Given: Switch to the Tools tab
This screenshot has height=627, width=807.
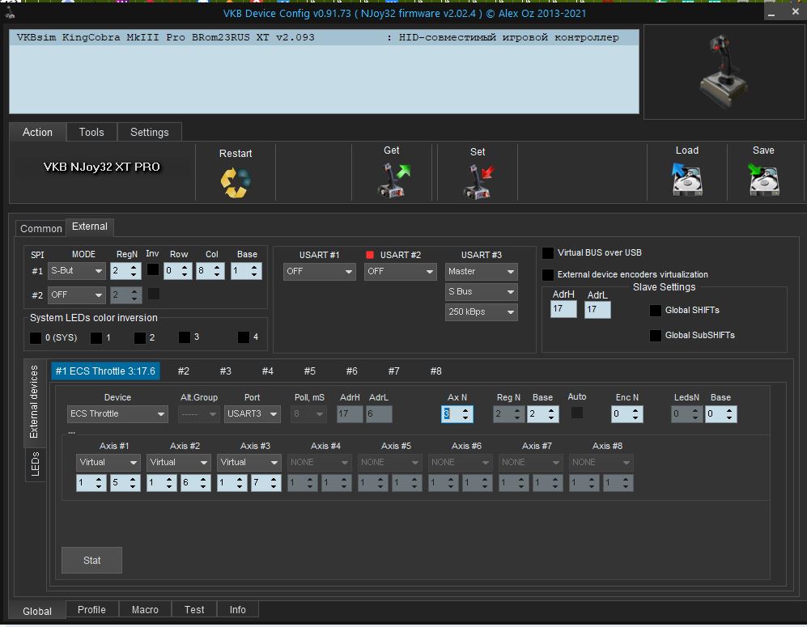Looking at the screenshot, I should (x=91, y=132).
